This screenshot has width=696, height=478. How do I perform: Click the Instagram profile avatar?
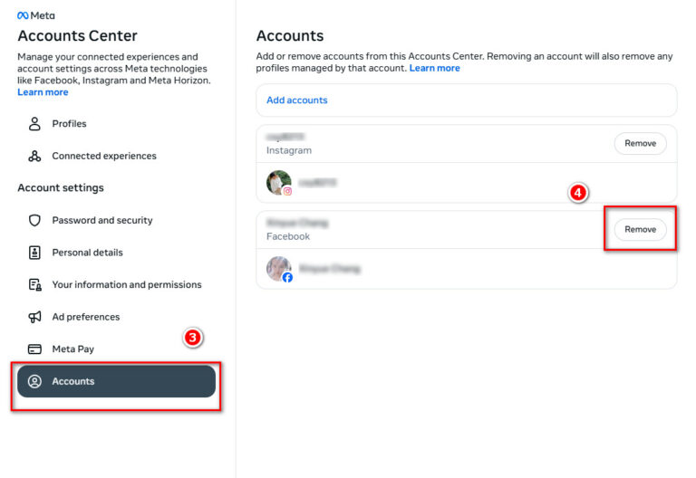coord(279,183)
